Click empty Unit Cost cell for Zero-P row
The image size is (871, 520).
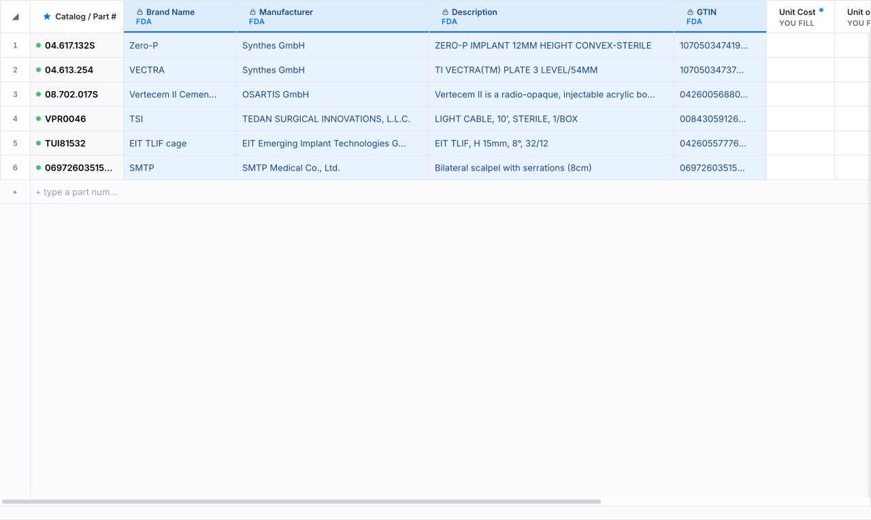pos(801,46)
